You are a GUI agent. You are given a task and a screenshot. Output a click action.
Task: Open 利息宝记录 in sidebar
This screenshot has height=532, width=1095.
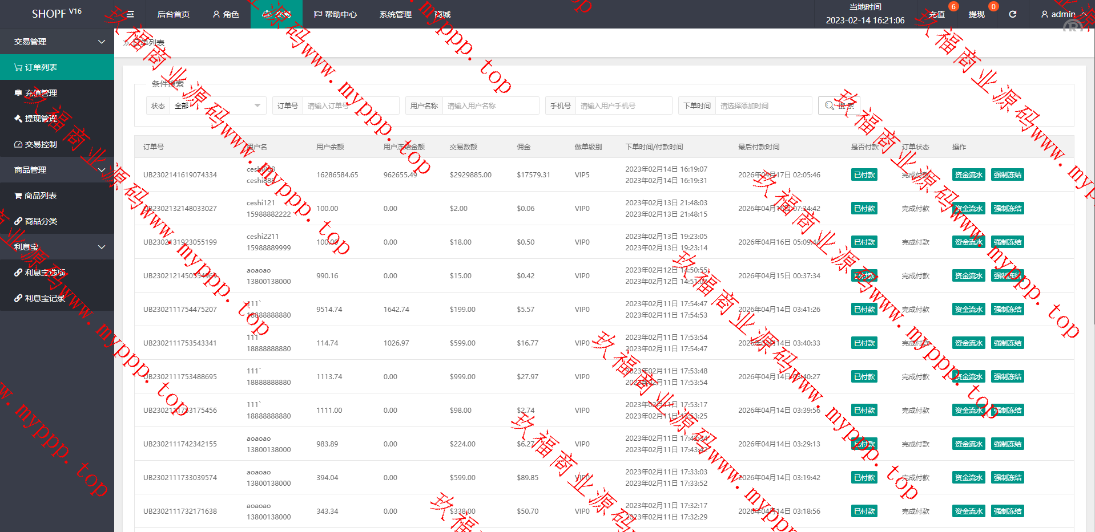pos(57,298)
